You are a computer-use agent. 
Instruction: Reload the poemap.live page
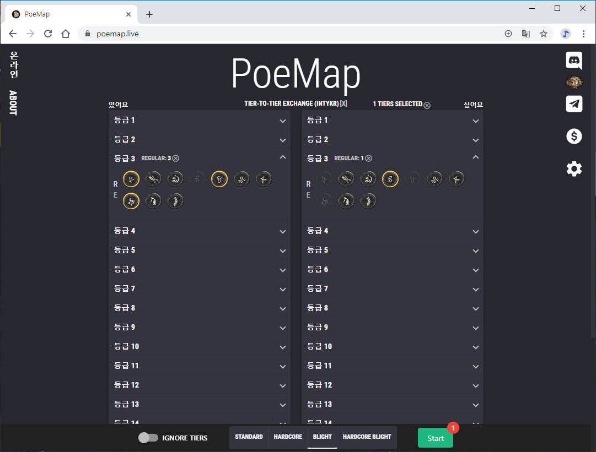point(48,34)
